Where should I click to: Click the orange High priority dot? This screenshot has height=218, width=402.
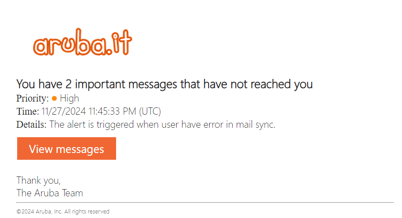54,98
